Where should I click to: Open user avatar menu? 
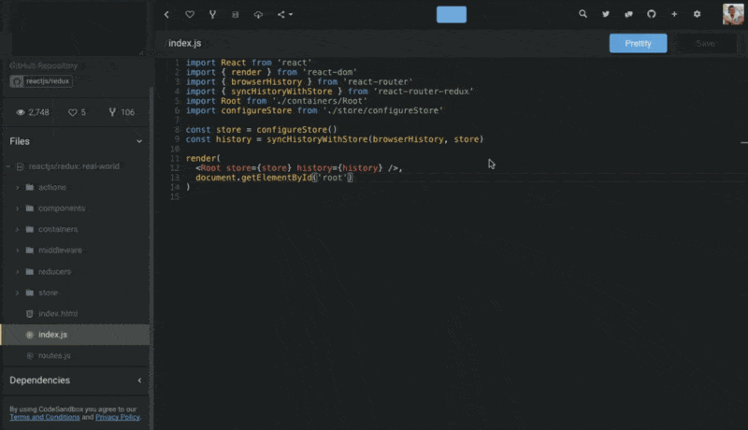733,14
